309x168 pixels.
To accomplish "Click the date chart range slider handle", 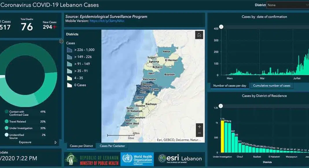I will tap(221, 27).
